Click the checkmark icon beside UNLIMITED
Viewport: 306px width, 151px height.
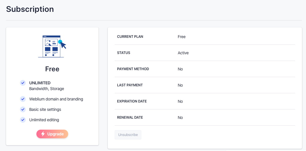(23, 83)
